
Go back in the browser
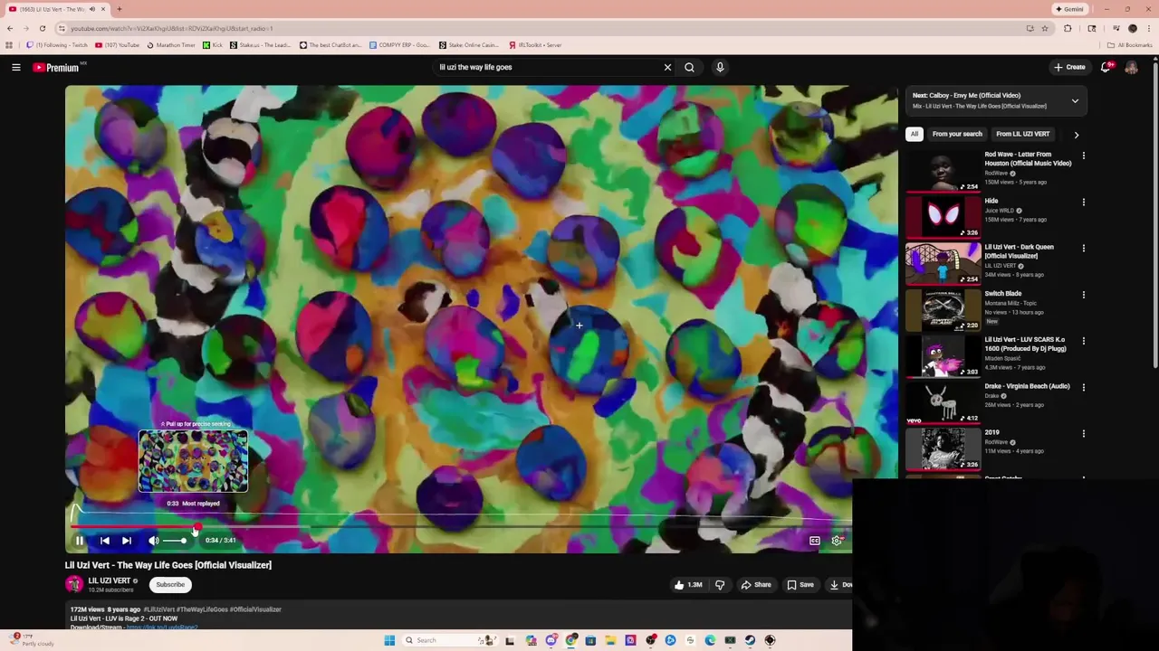click(x=10, y=28)
